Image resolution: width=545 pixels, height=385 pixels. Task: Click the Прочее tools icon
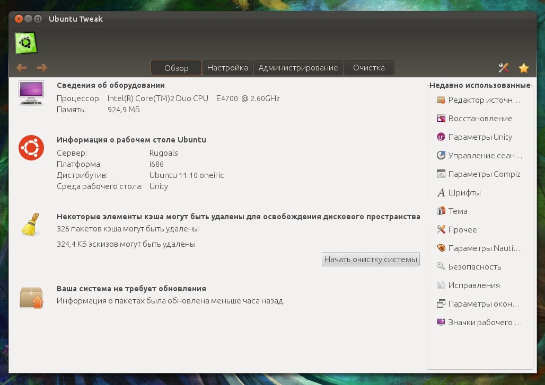pos(441,229)
